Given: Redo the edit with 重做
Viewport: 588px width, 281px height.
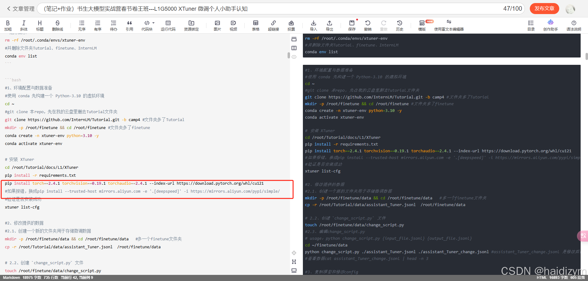Looking at the screenshot, I should [384, 25].
